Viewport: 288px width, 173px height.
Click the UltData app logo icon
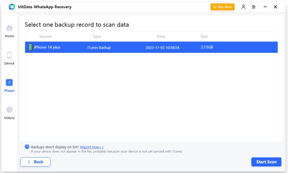(x=12, y=7)
